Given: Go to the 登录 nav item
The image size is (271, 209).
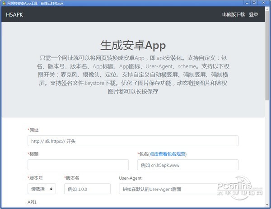Looking at the screenshot, I should click(253, 14).
